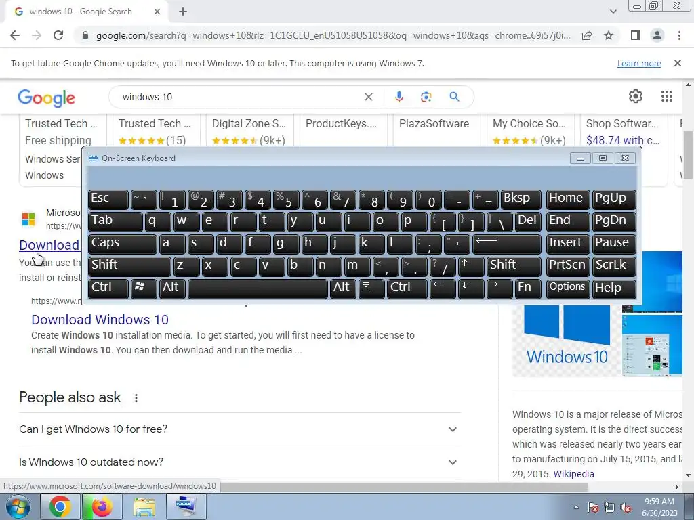Open the Windows 10 logo image thumbnail
This screenshot has width=694, height=520.
click(567, 341)
